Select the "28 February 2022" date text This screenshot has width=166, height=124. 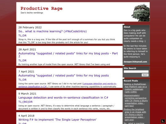[30, 28]
